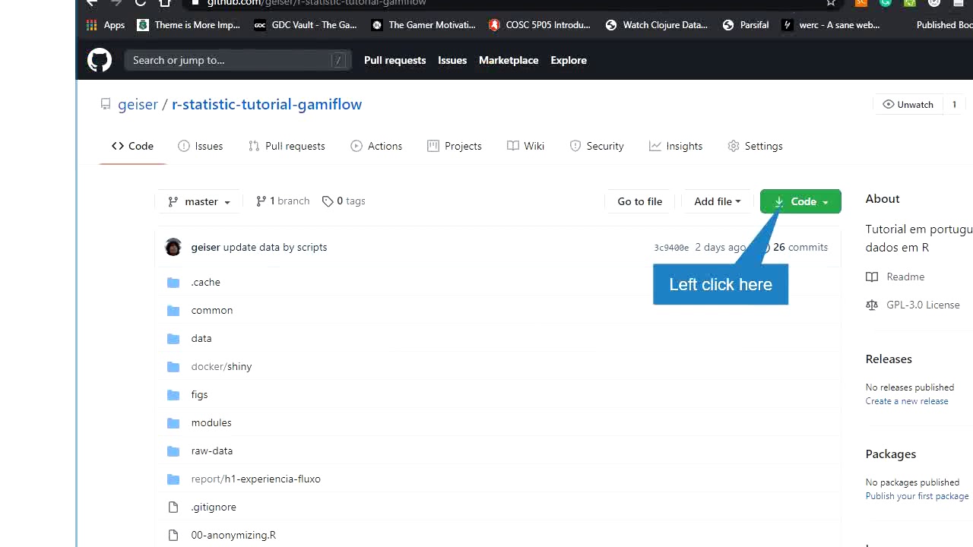Open the common folder
This screenshot has height=547, width=973.
(x=212, y=310)
